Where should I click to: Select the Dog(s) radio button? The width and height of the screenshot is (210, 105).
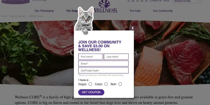click(90, 84)
